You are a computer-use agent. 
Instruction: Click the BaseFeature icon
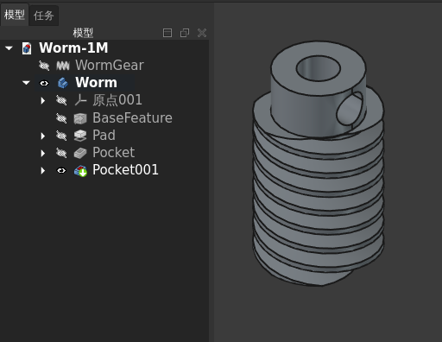80,118
